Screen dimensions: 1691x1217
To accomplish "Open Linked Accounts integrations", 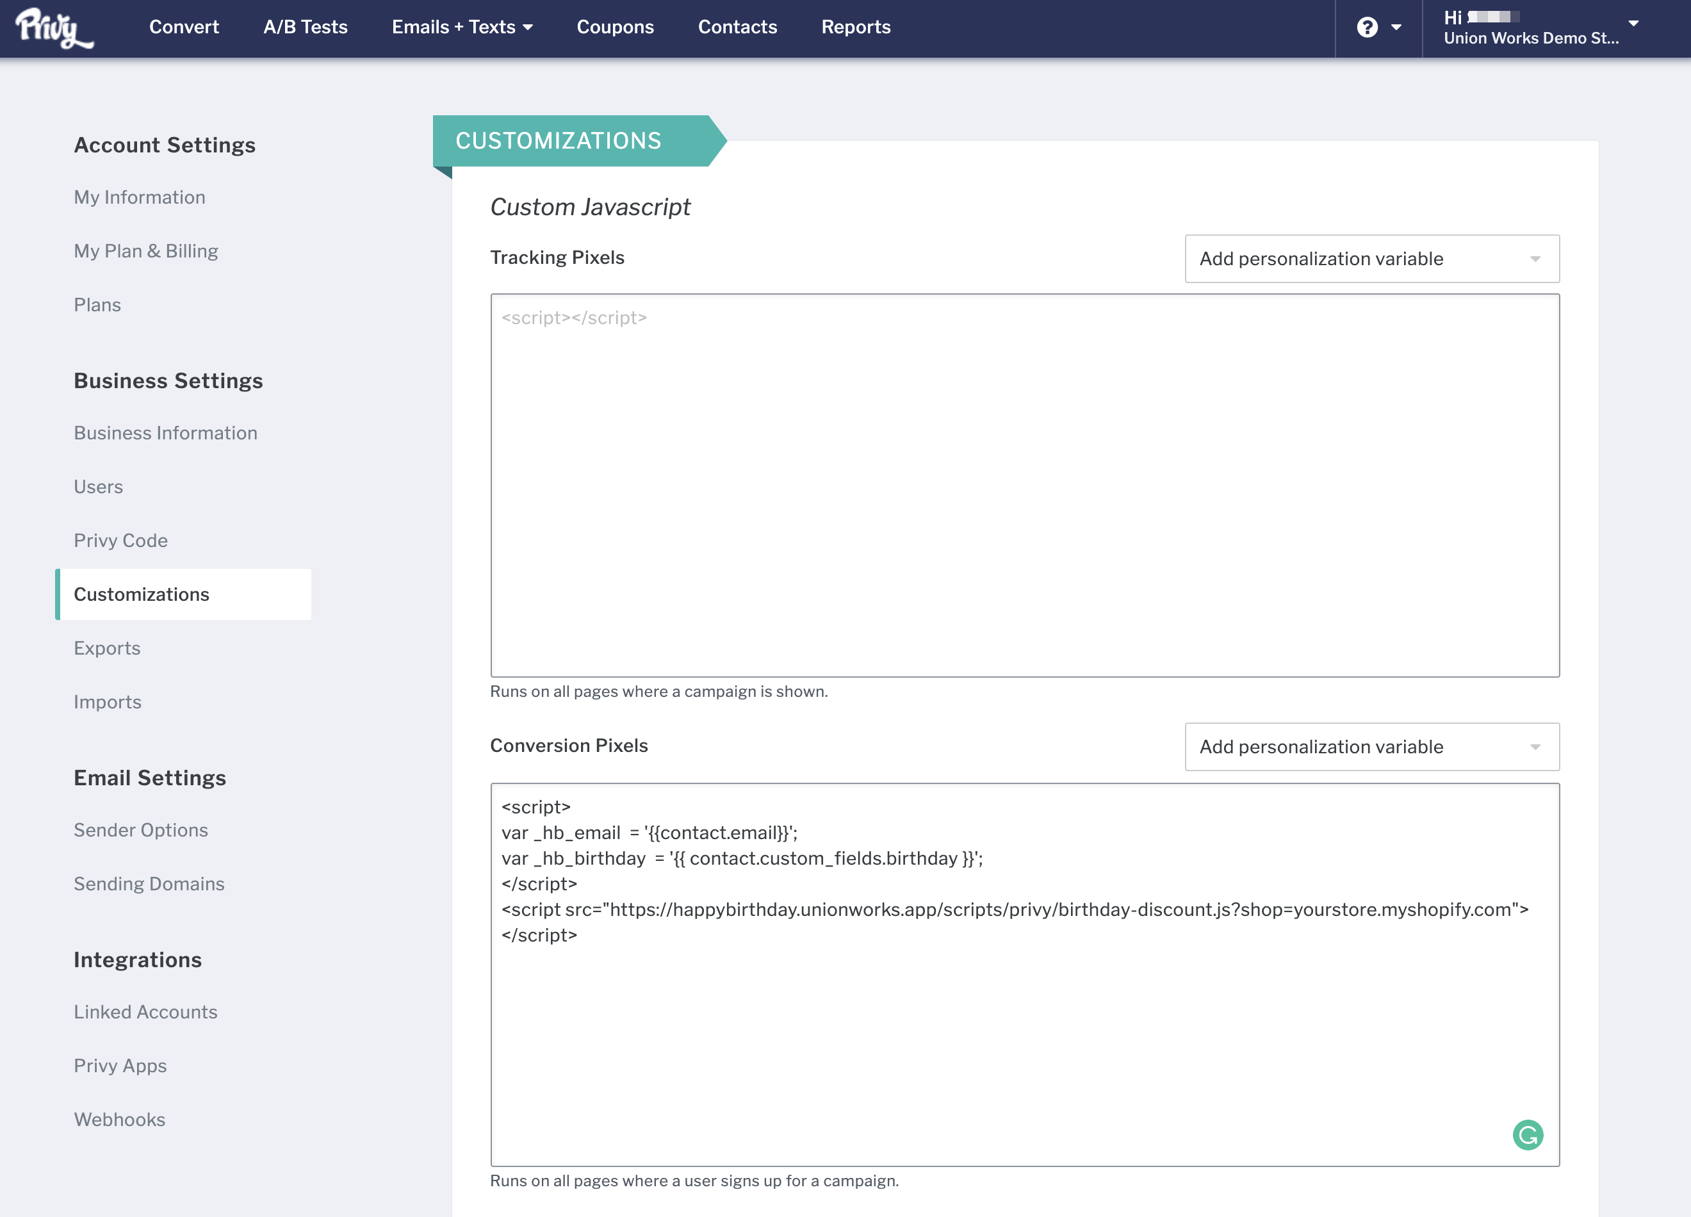I will click(145, 1012).
